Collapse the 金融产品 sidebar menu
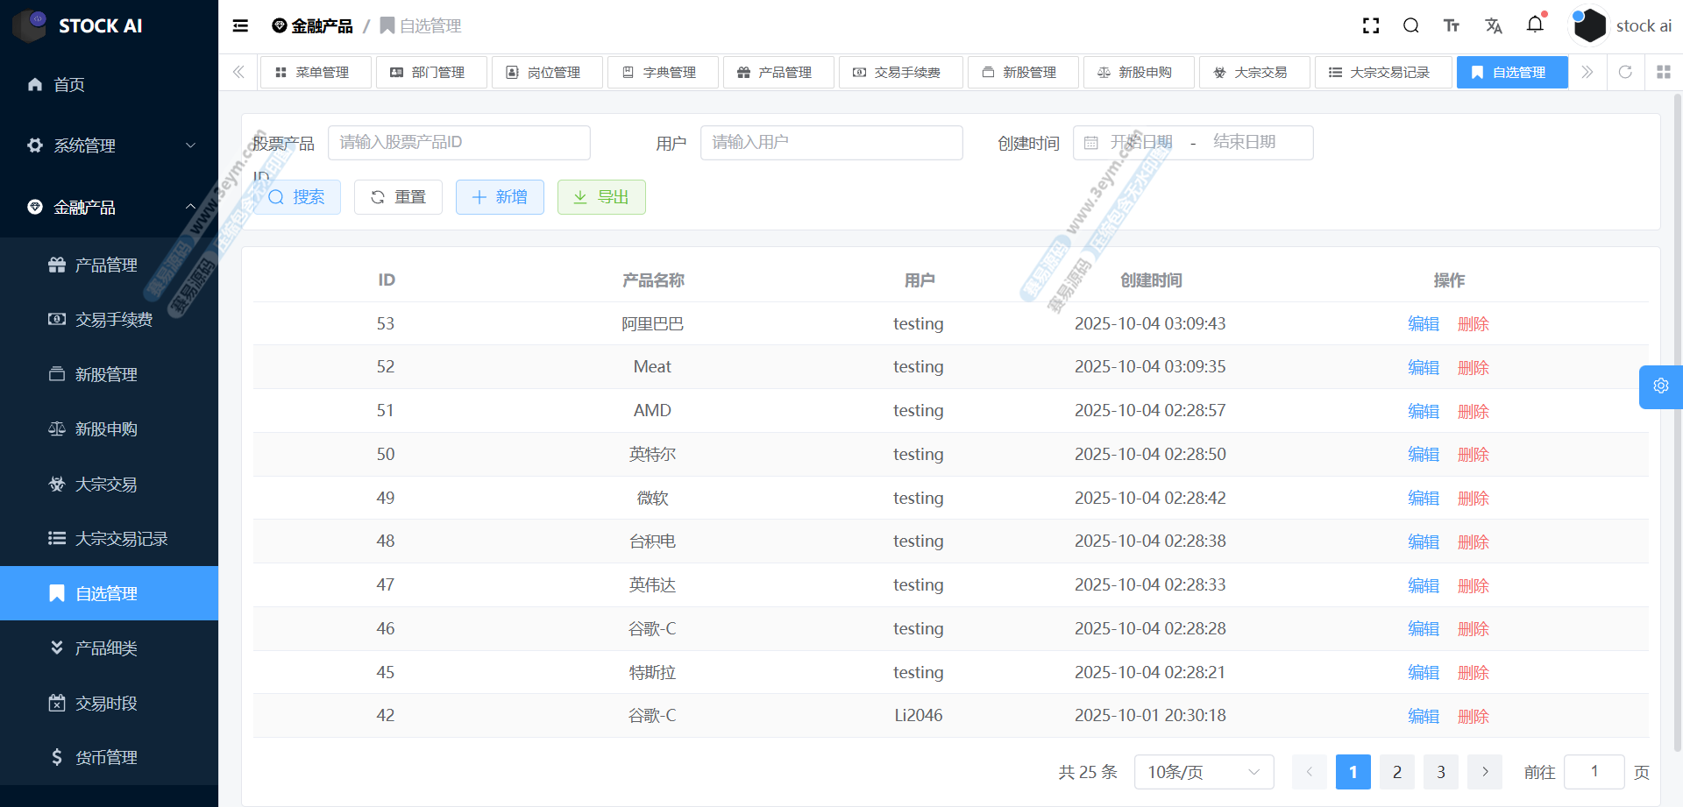Image resolution: width=1683 pixels, height=807 pixels. [109, 208]
